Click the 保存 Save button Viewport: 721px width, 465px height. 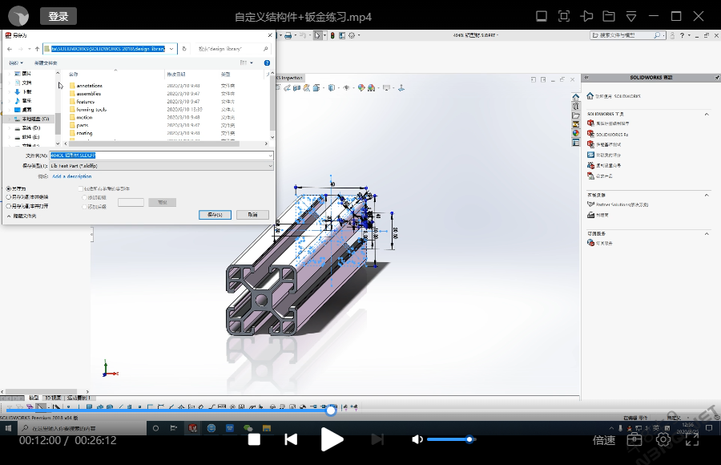coord(215,215)
